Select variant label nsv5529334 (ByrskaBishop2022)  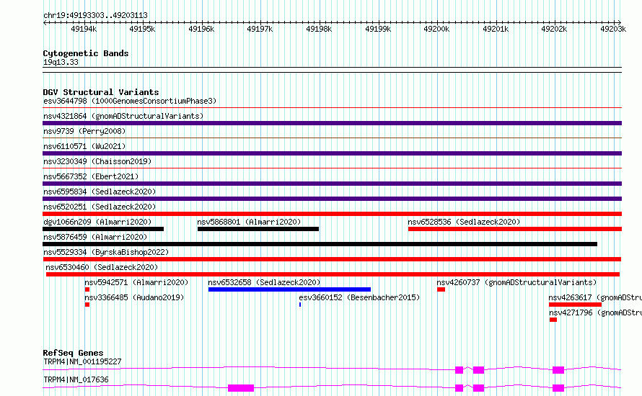pyautogui.click(x=106, y=252)
